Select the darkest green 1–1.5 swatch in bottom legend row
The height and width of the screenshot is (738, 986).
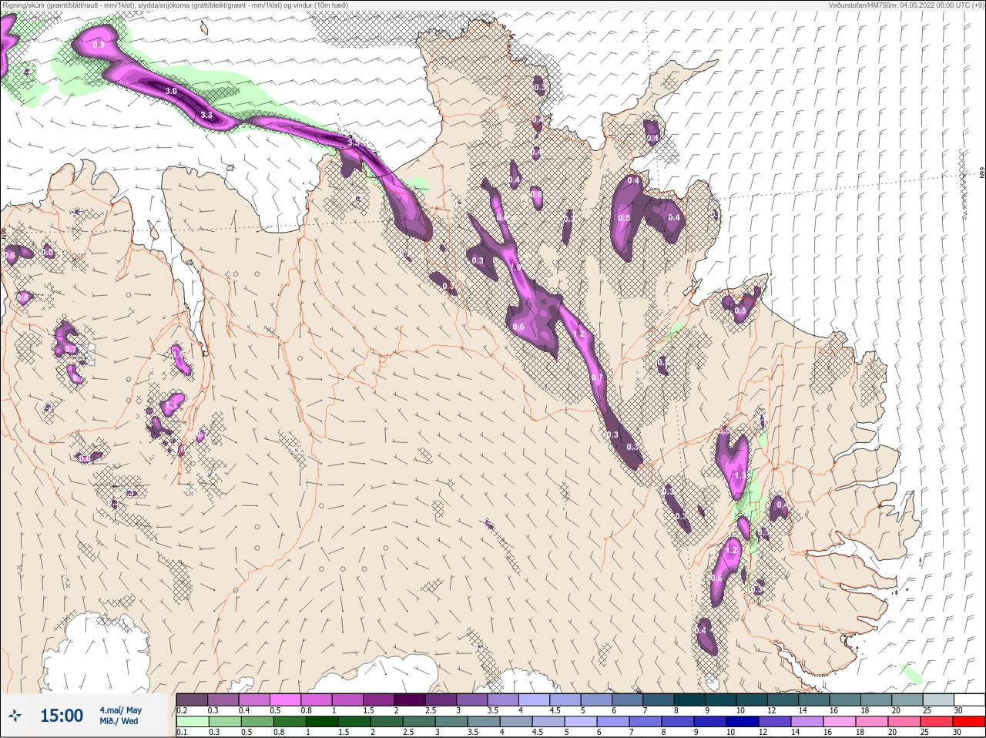tap(321, 722)
